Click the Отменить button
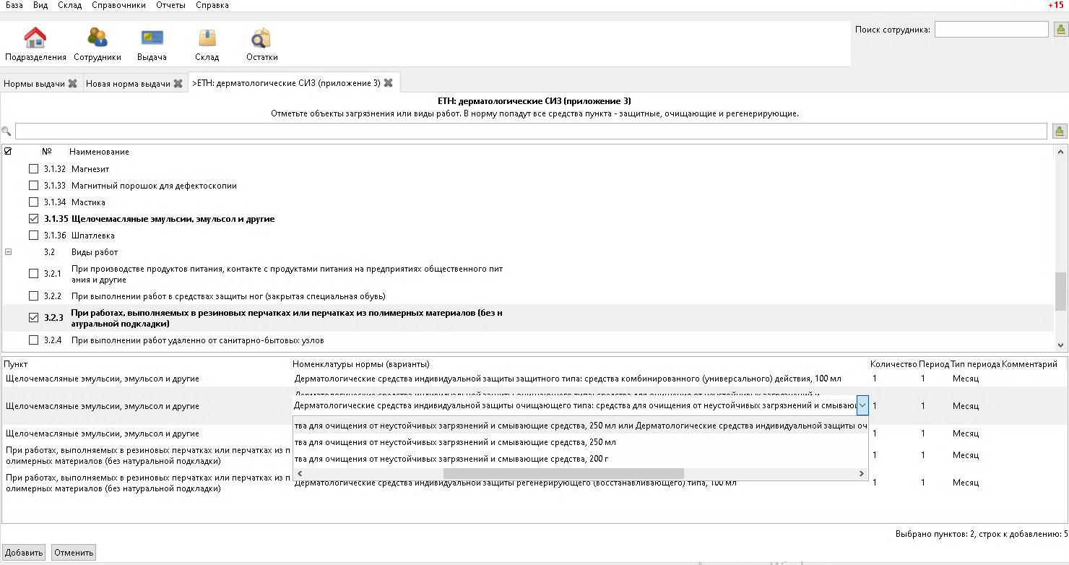 tap(74, 553)
